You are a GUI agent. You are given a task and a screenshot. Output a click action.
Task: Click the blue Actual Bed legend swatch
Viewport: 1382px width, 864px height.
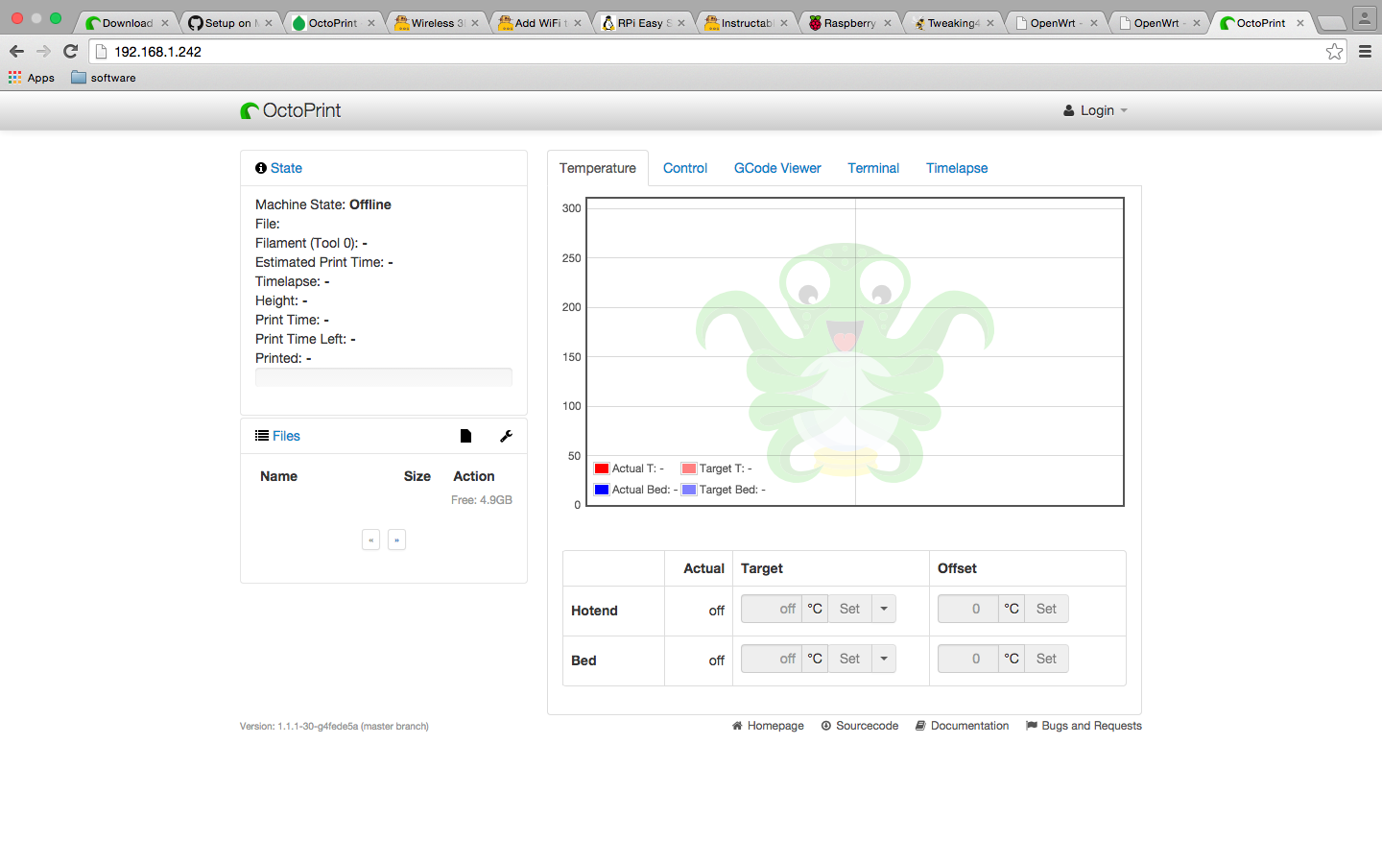(x=602, y=490)
